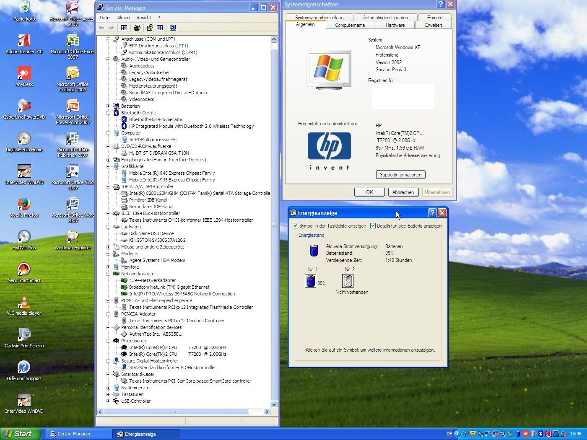587x440 pixels.
Task: Show hidden tray icons with the arrow button
Action: [x=457, y=434]
